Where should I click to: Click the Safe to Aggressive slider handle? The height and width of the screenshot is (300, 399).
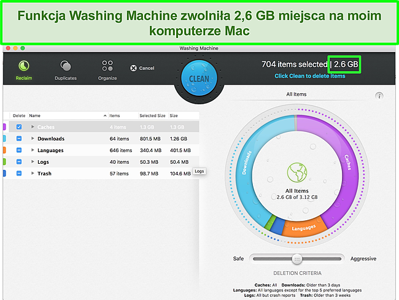click(296, 259)
